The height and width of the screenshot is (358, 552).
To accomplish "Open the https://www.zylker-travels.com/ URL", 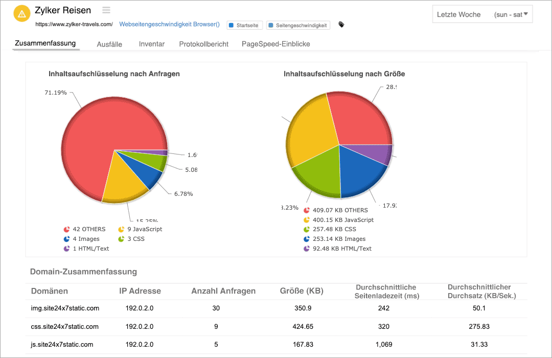I will tap(74, 25).
